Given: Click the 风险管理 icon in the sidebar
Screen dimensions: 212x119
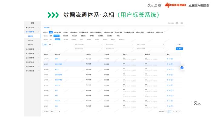Looking at the screenshot, I should coord(27,58).
